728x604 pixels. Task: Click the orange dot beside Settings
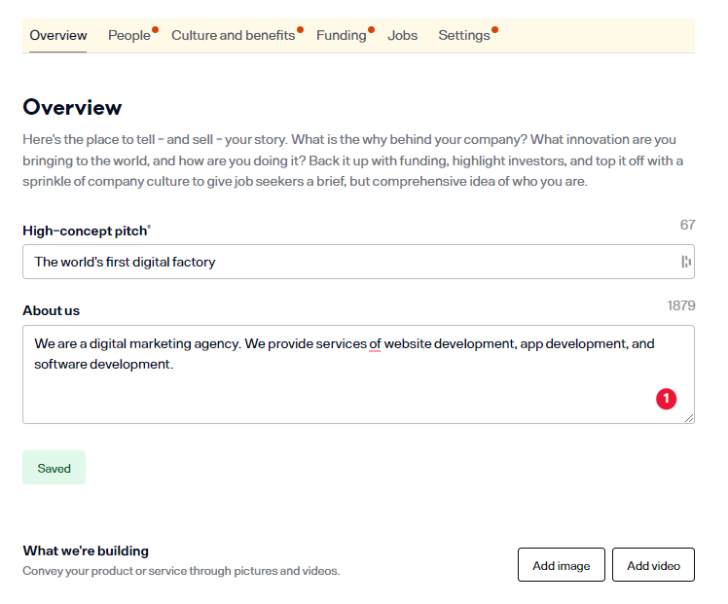[x=494, y=30]
